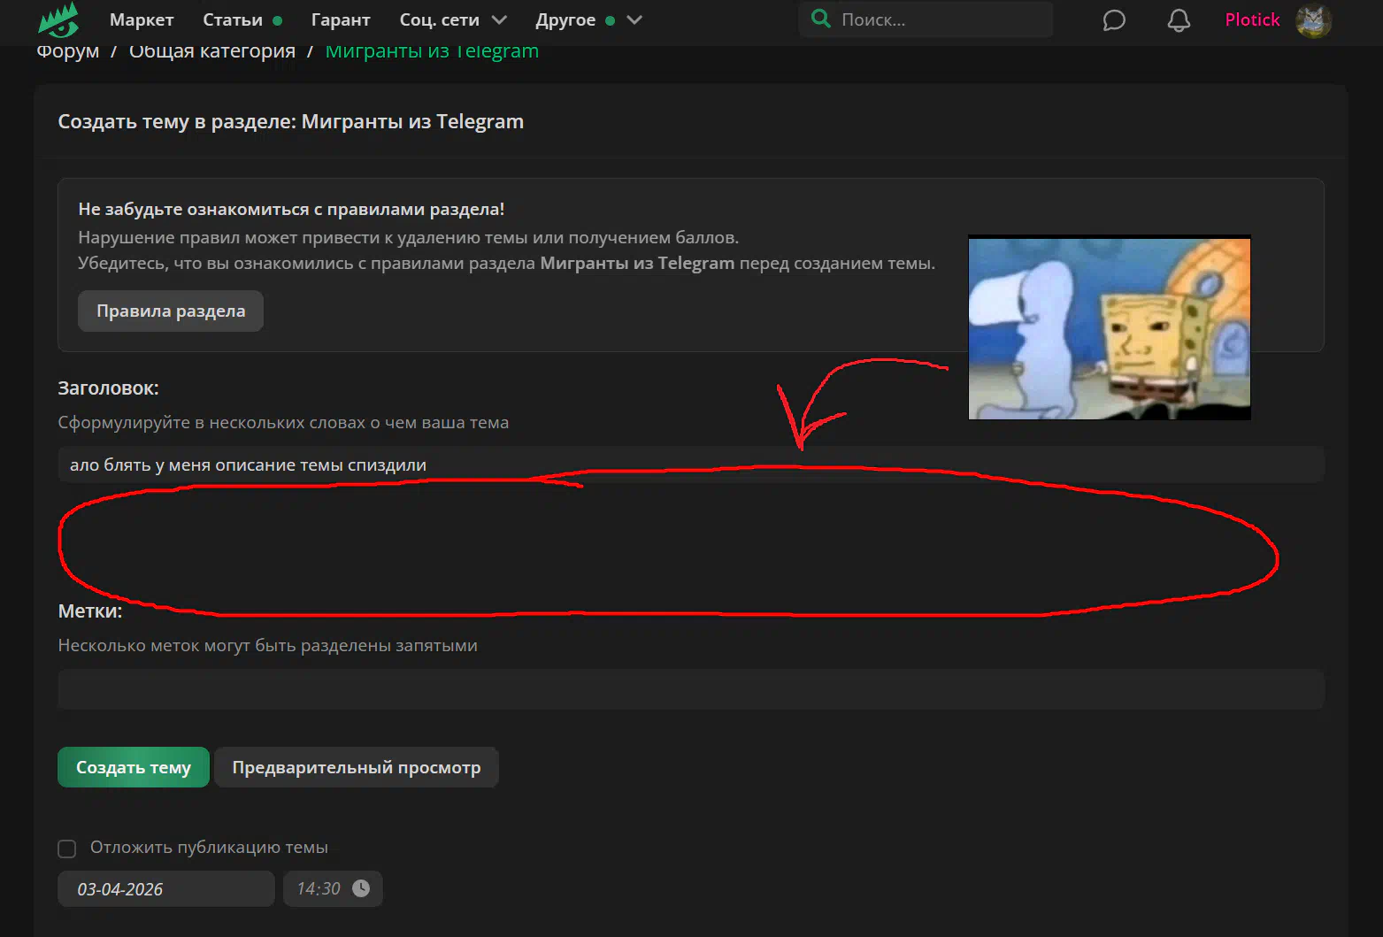
Task: Click the 03-04-2026 date field
Action: pyautogui.click(x=165, y=888)
